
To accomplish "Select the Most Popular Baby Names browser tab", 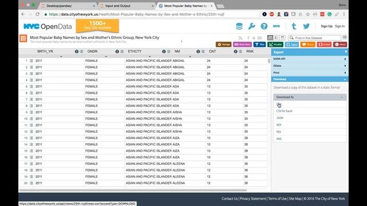I will tap(186, 6).
